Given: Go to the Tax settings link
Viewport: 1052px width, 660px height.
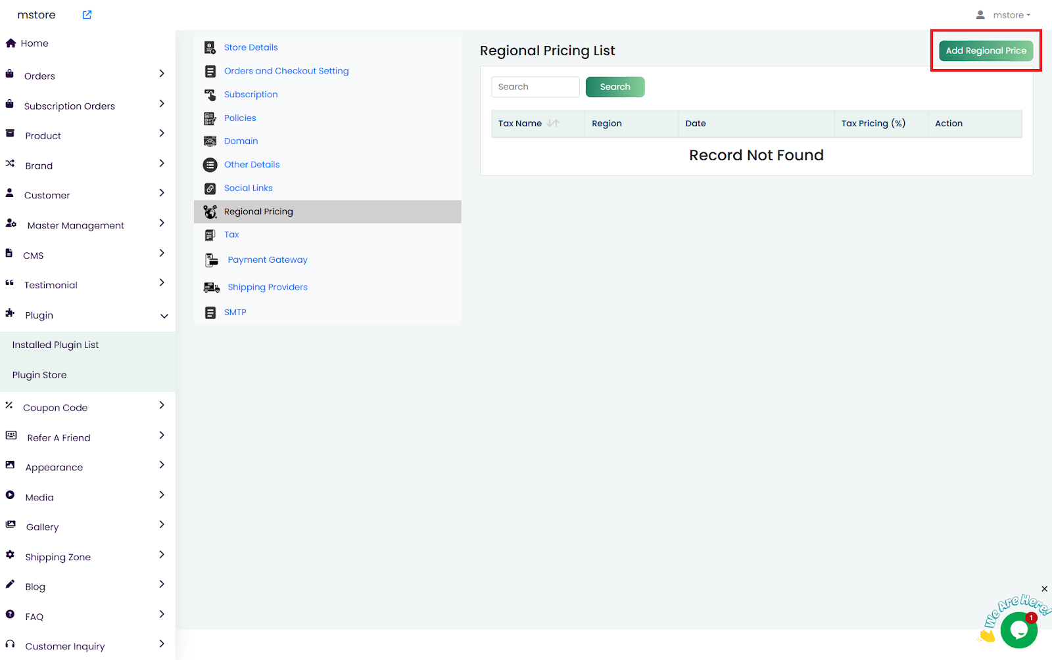Looking at the screenshot, I should [x=231, y=234].
